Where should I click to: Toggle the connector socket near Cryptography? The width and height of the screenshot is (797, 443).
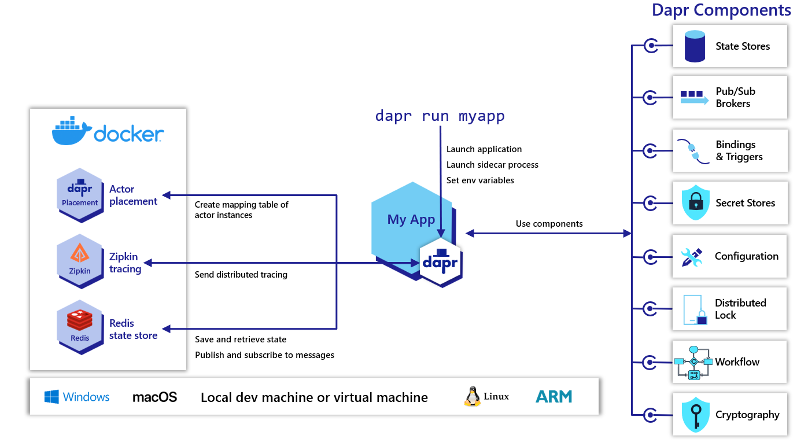tap(651, 414)
